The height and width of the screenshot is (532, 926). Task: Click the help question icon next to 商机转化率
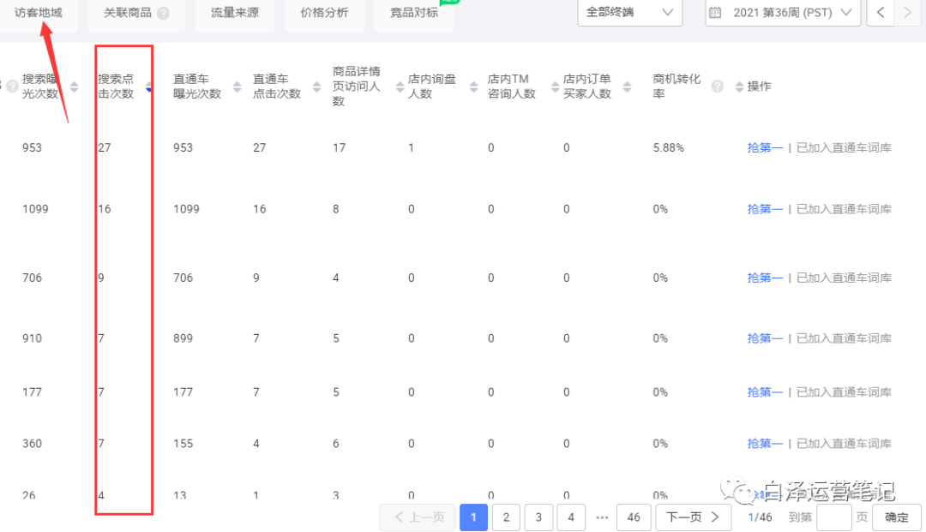point(718,87)
